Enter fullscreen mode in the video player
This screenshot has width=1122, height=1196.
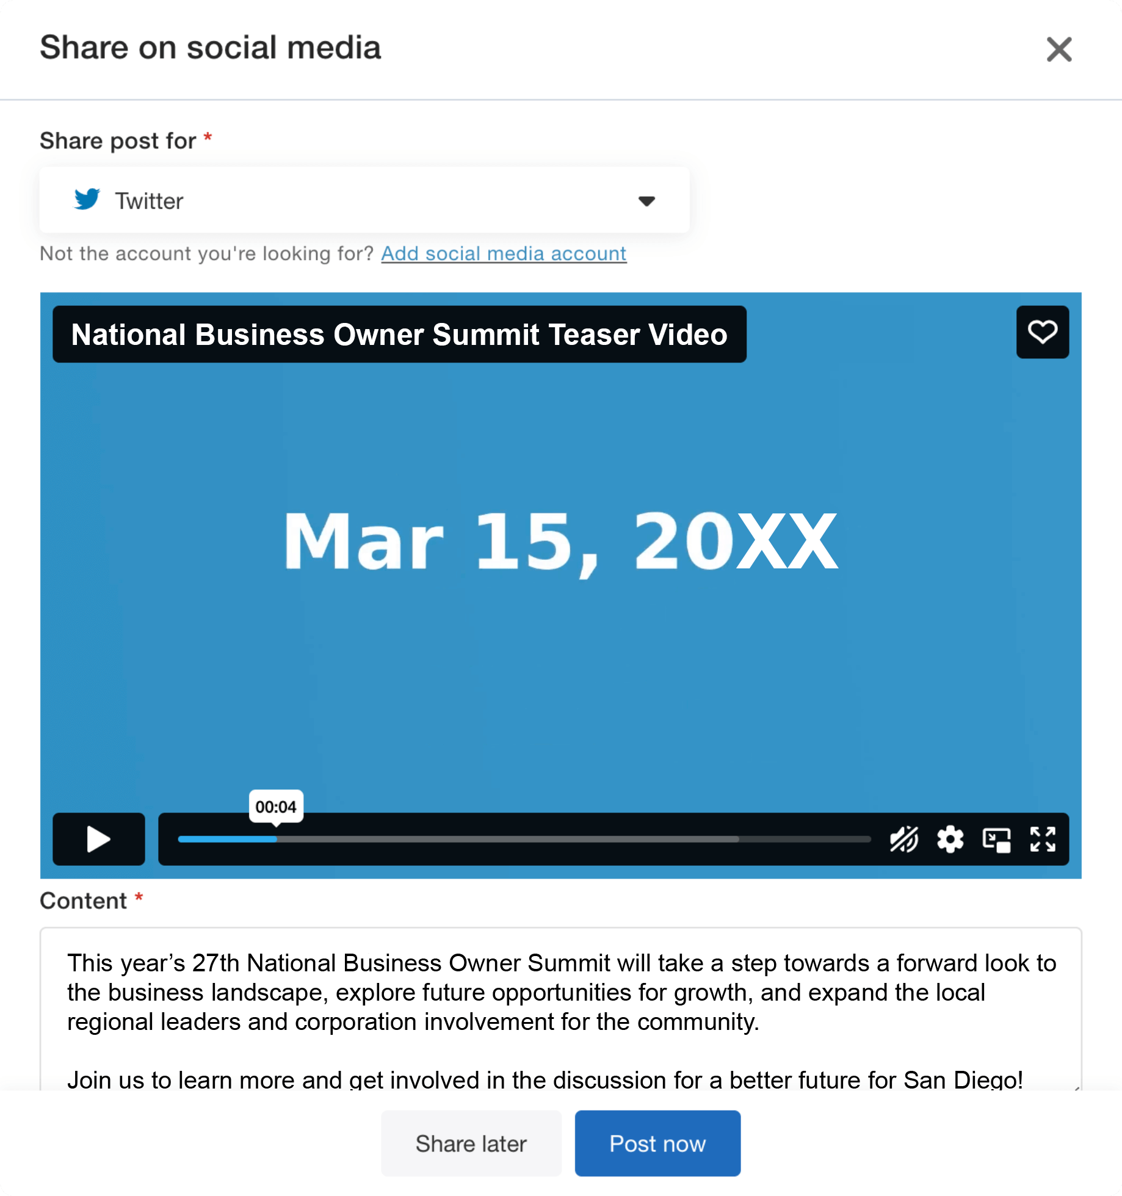[x=1043, y=839]
